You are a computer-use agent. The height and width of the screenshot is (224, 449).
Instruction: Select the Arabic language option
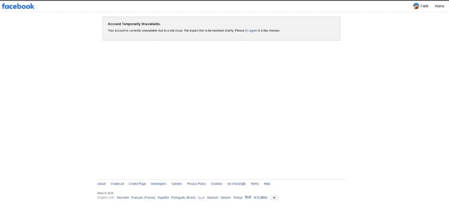201,198
